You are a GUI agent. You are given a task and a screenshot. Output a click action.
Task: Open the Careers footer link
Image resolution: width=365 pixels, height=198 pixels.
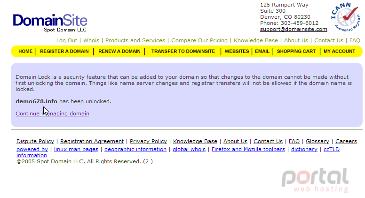click(346, 141)
